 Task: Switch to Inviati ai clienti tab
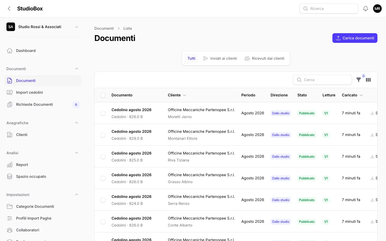click(x=220, y=58)
